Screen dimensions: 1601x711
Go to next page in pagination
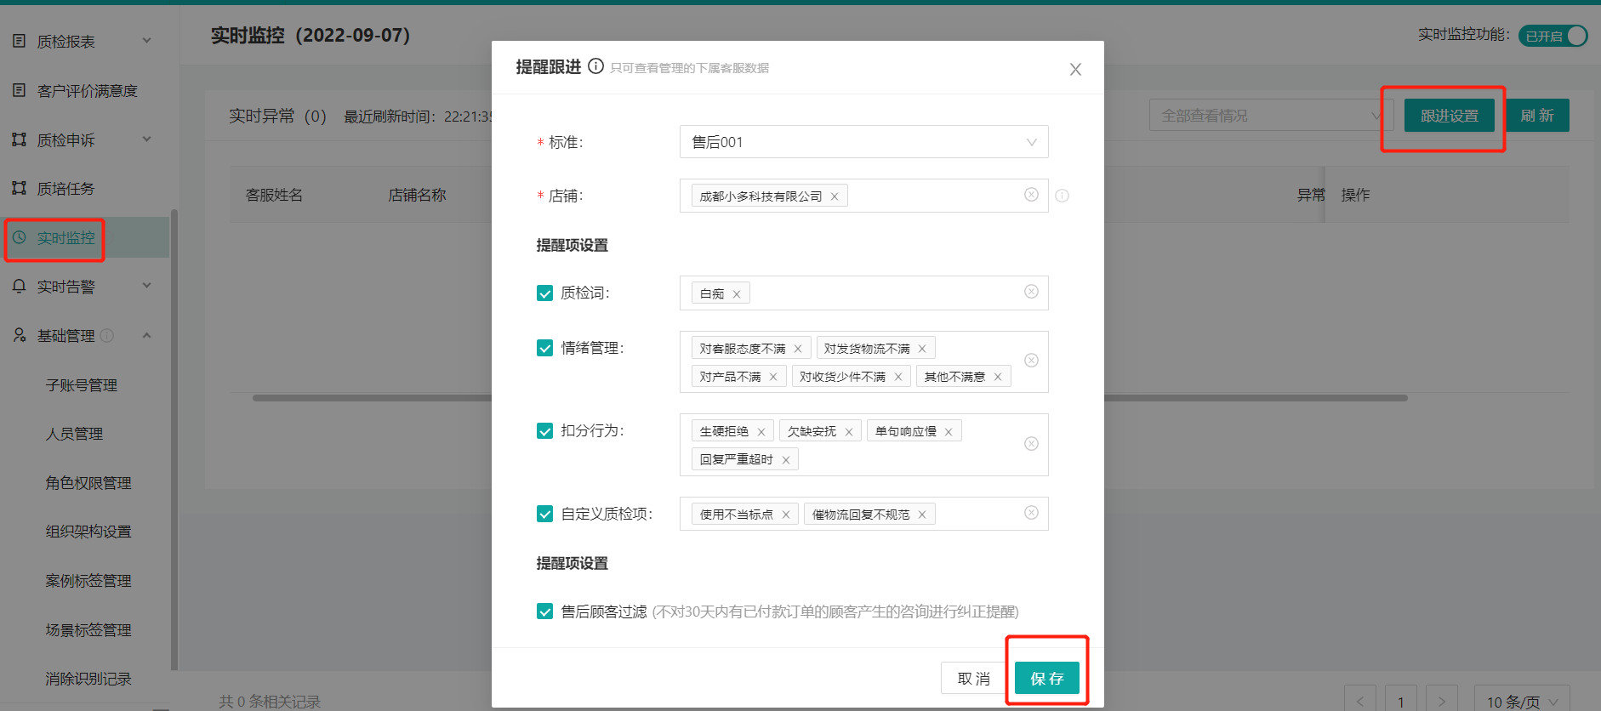click(x=1441, y=701)
